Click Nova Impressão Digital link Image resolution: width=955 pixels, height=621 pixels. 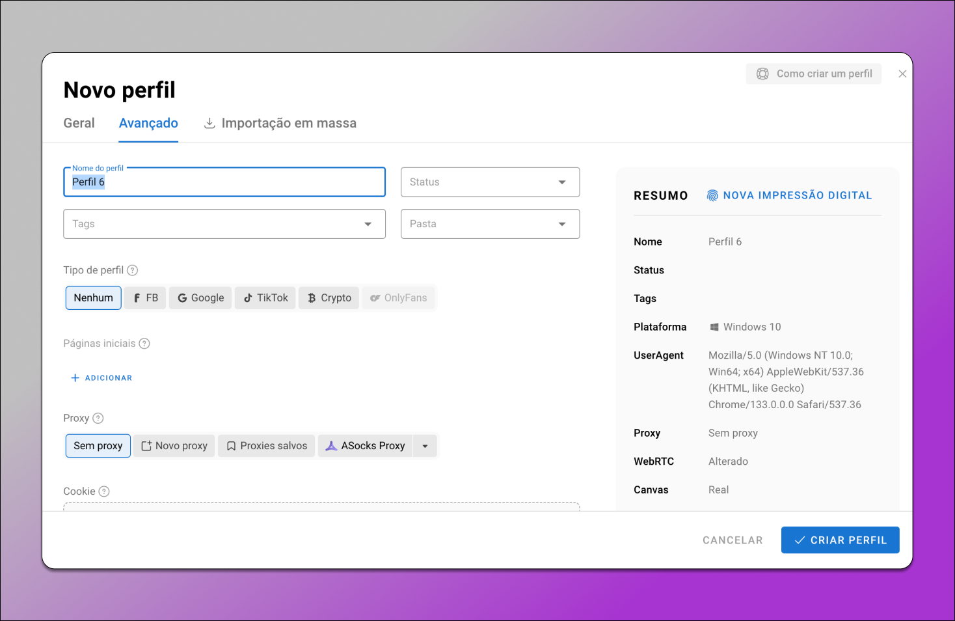point(789,195)
